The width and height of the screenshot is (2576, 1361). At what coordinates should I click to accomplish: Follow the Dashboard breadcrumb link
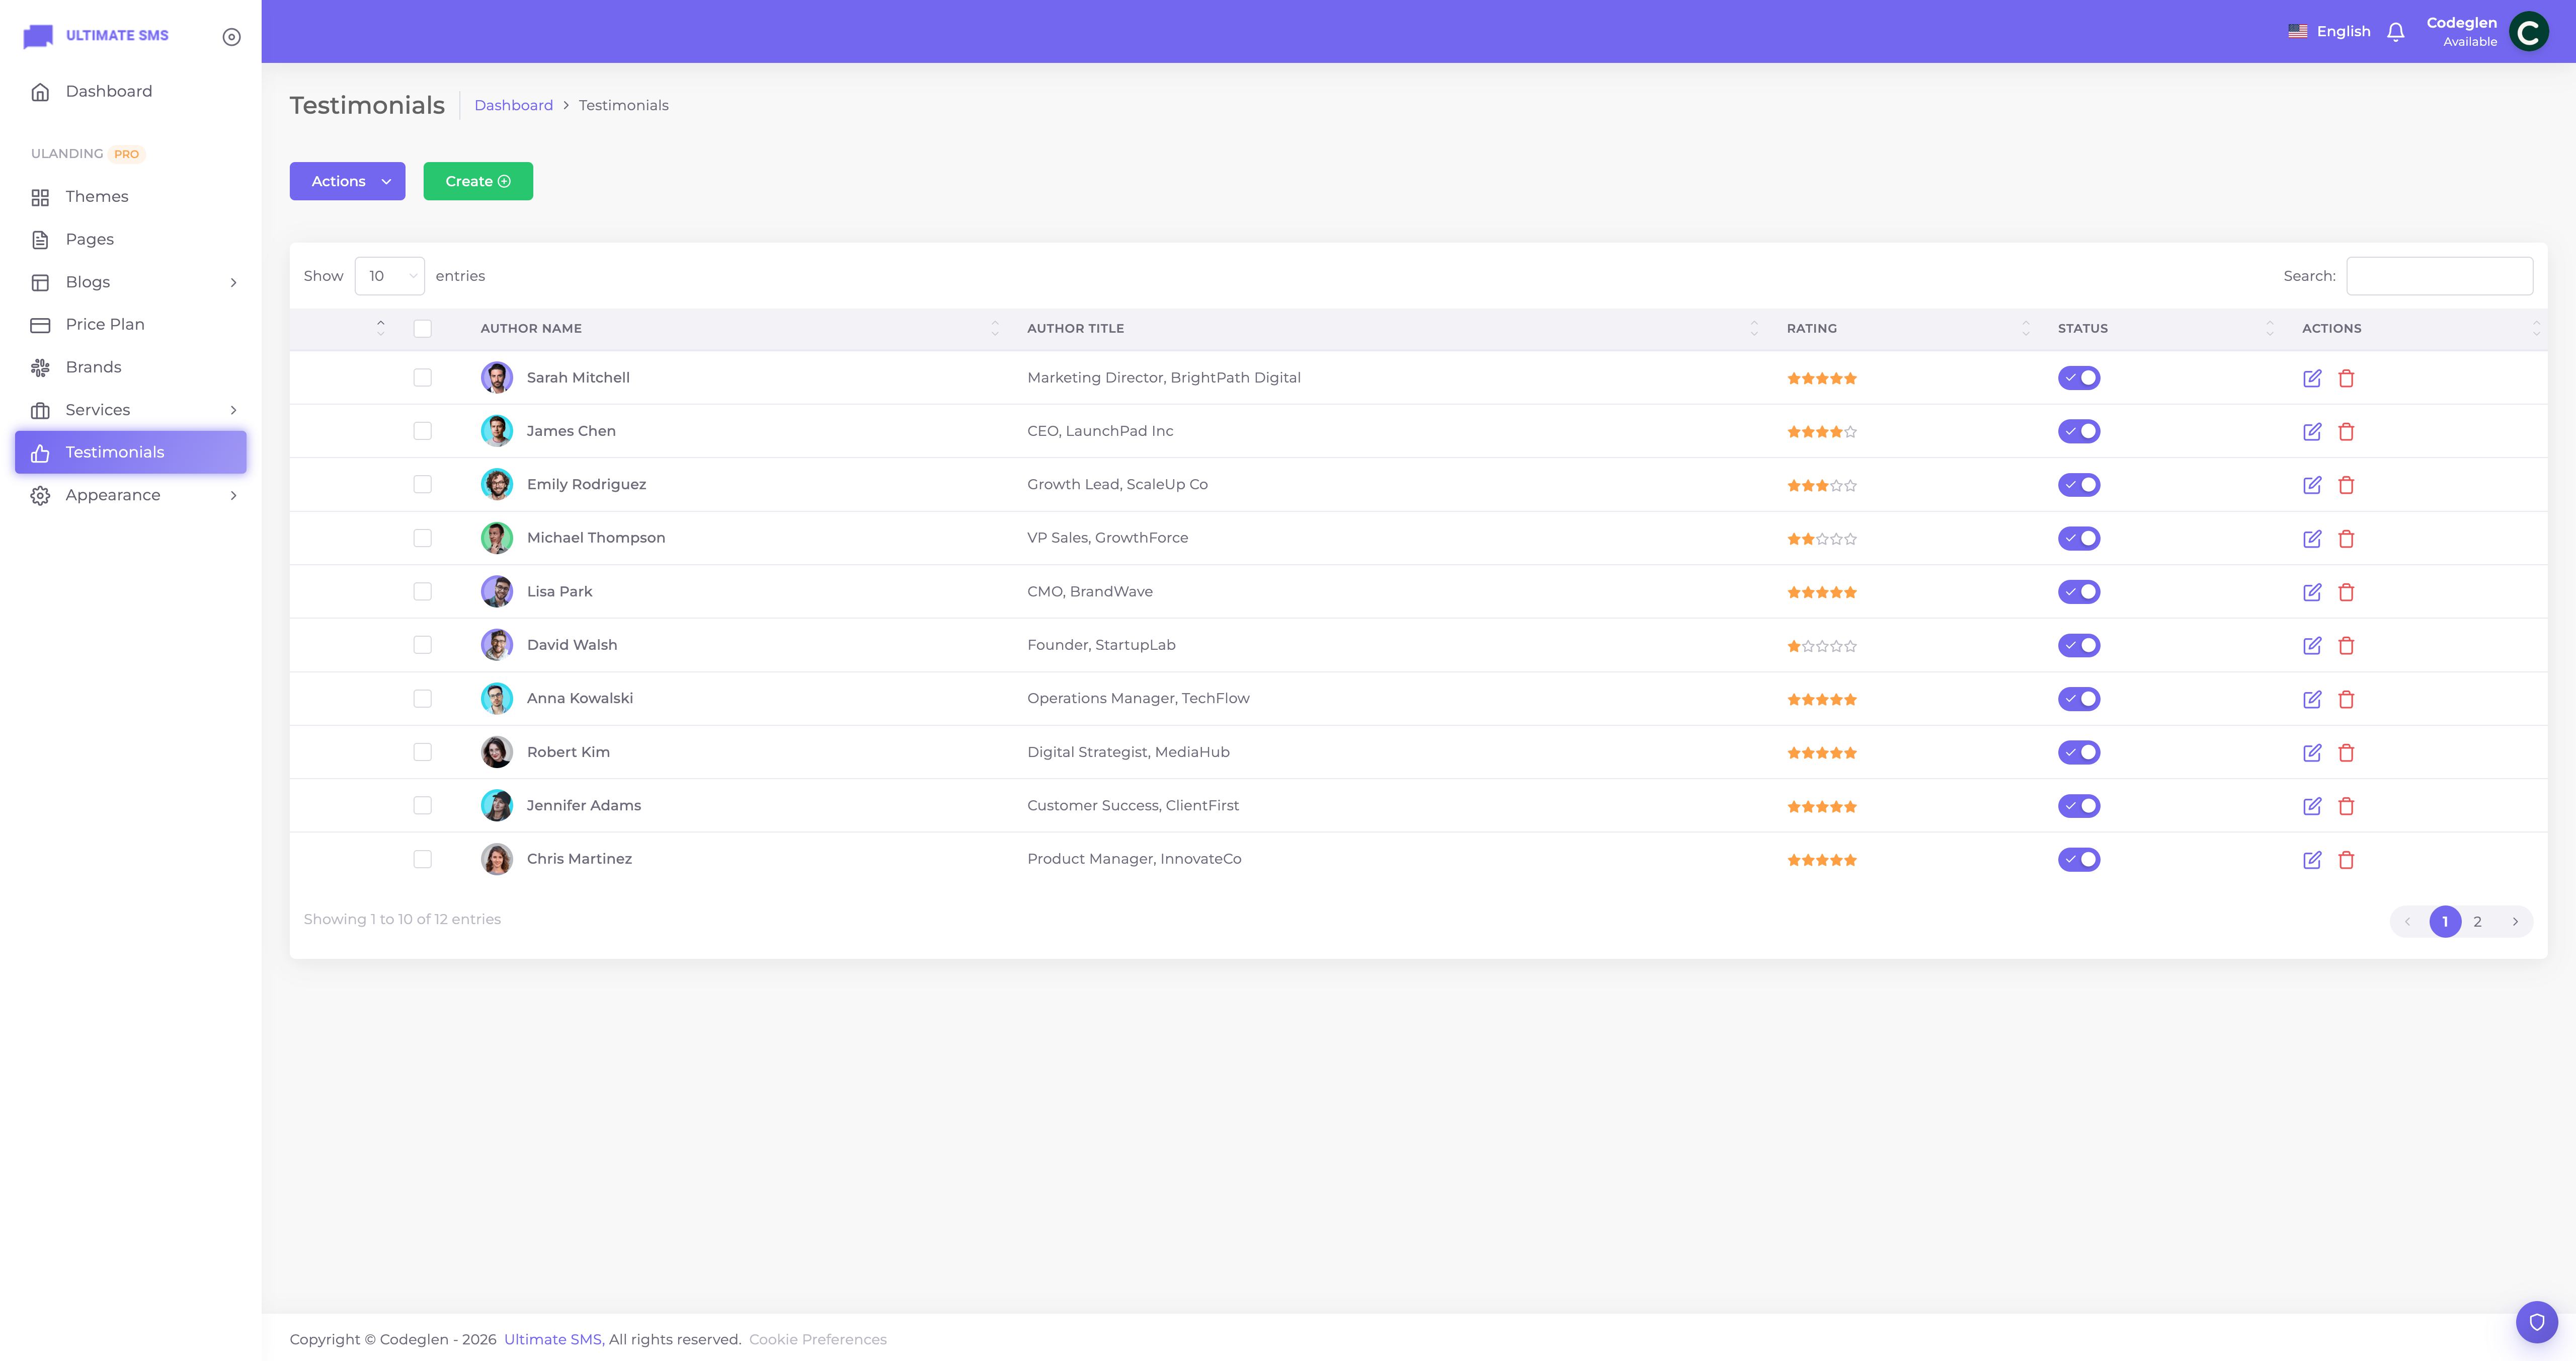(513, 105)
